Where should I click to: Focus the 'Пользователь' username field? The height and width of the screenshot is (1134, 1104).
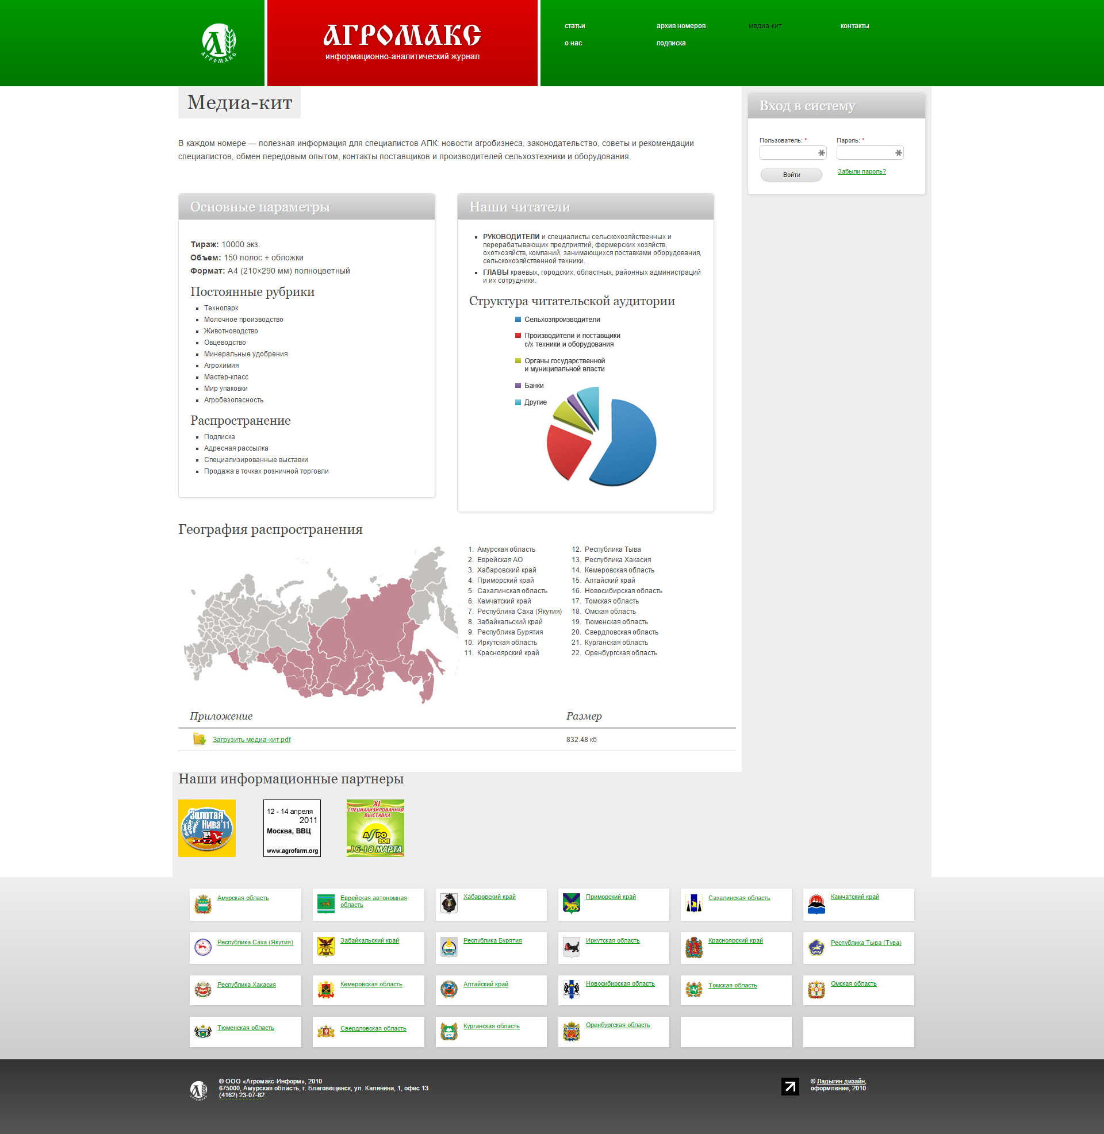(789, 153)
